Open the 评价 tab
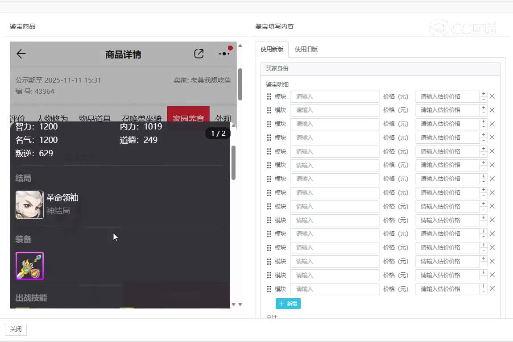The height and width of the screenshot is (342, 513). (x=17, y=118)
